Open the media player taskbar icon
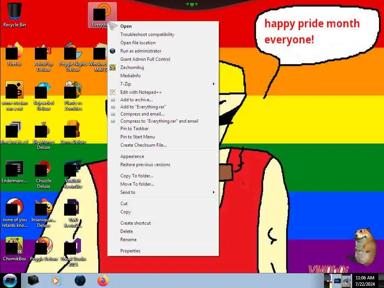The image size is (384, 288). pyautogui.click(x=56, y=280)
